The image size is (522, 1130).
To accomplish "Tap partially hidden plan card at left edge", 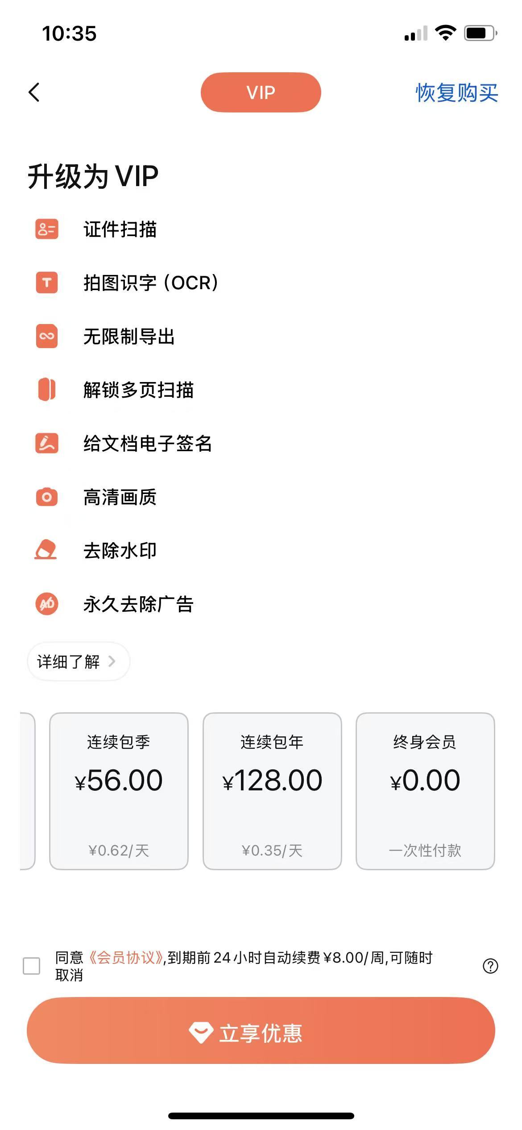I will [27, 791].
